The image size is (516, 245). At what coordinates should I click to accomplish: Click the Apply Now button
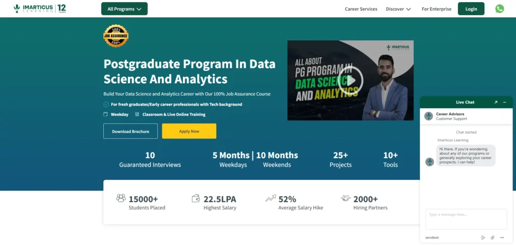coord(189,131)
